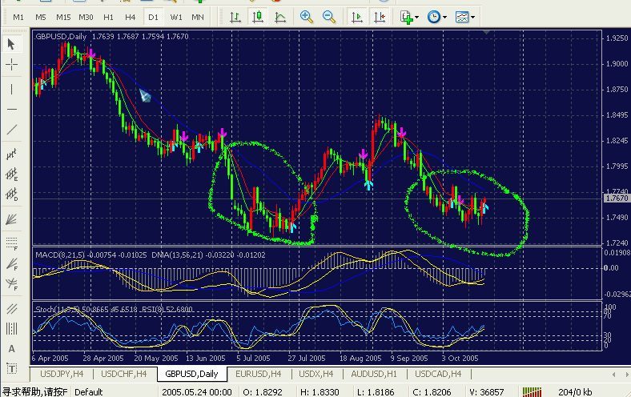Image resolution: width=631 pixels, height=397 pixels.
Task: Click the M15 timeframe button
Action: click(63, 17)
